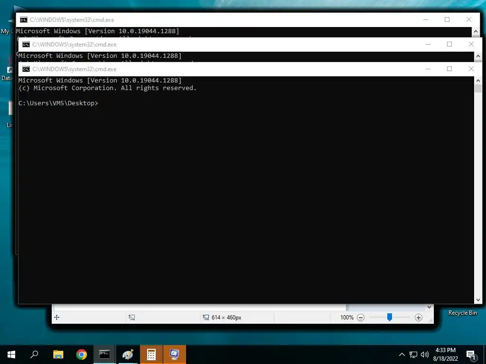This screenshot has height=364, width=486.
Task: Open taskbar search magnifier
Action: click(x=34, y=354)
